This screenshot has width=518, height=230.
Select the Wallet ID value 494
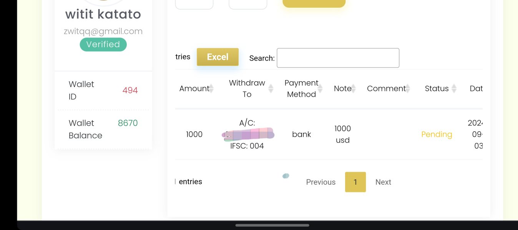coord(130,90)
